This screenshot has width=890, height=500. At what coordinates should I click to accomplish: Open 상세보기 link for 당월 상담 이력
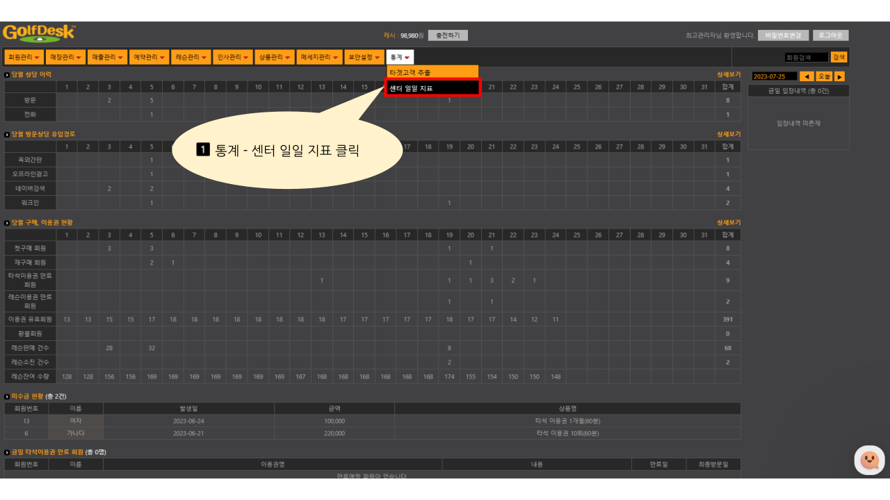(x=729, y=74)
